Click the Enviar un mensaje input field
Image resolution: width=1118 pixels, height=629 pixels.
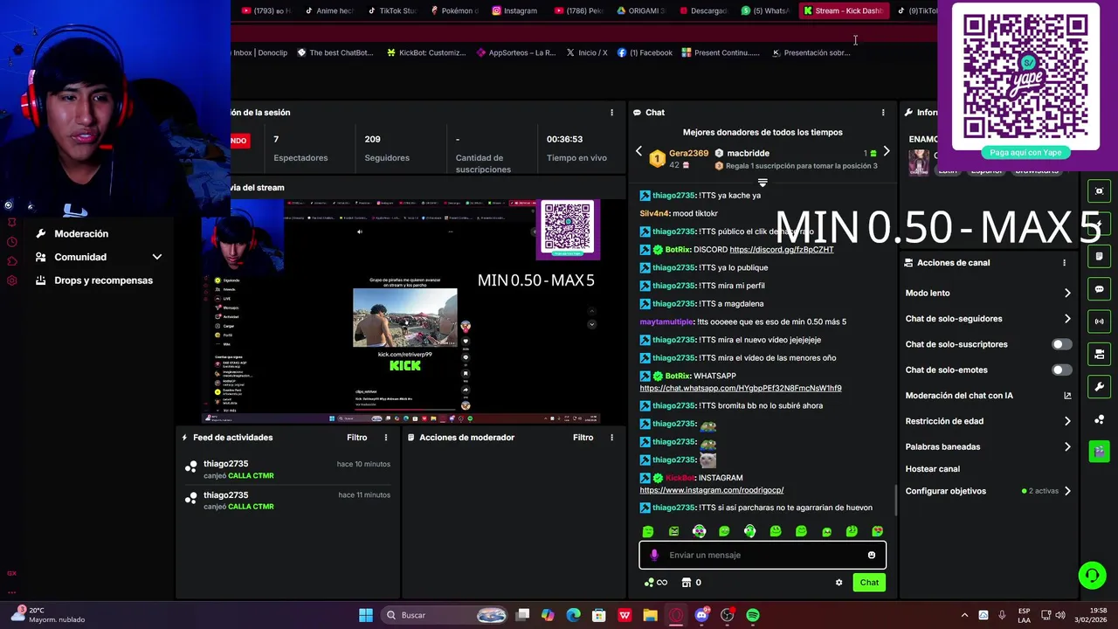point(763,555)
